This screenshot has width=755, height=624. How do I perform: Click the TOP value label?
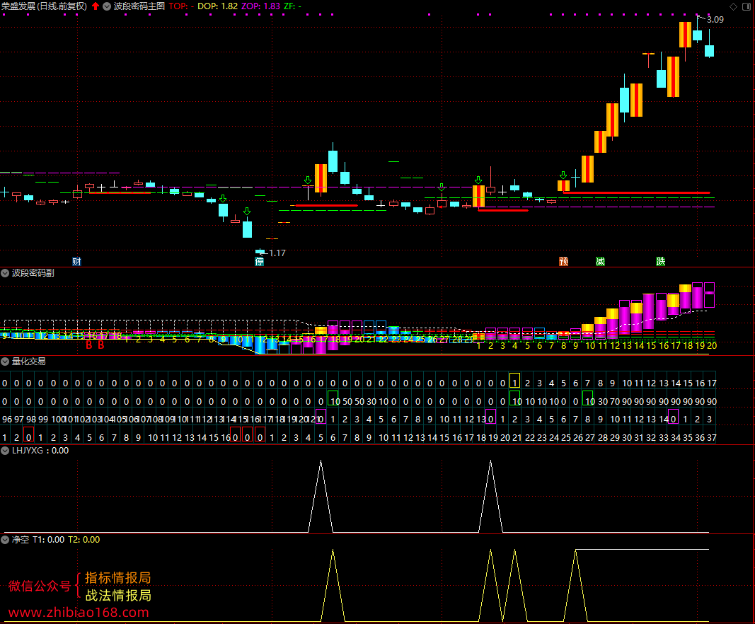click(182, 6)
